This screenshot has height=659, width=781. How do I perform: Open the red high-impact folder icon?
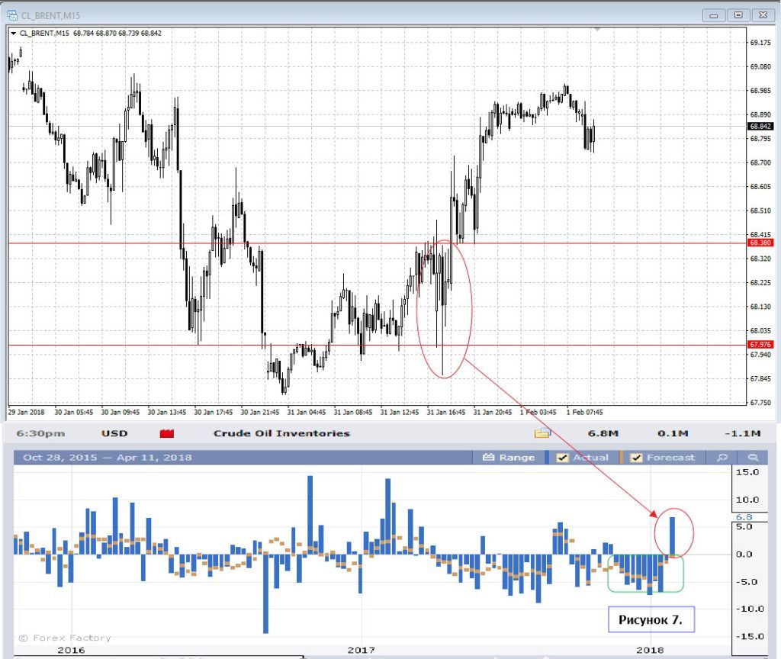point(167,434)
